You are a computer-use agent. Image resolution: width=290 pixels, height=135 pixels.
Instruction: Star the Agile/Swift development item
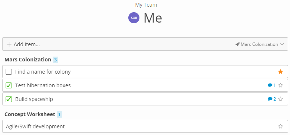[x=280, y=126]
